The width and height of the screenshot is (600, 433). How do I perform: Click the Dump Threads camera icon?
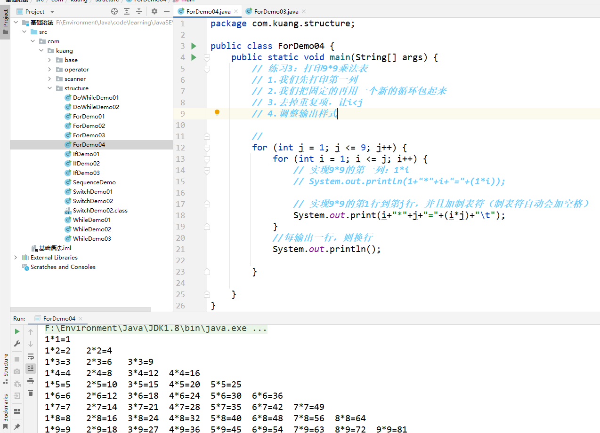(x=17, y=372)
